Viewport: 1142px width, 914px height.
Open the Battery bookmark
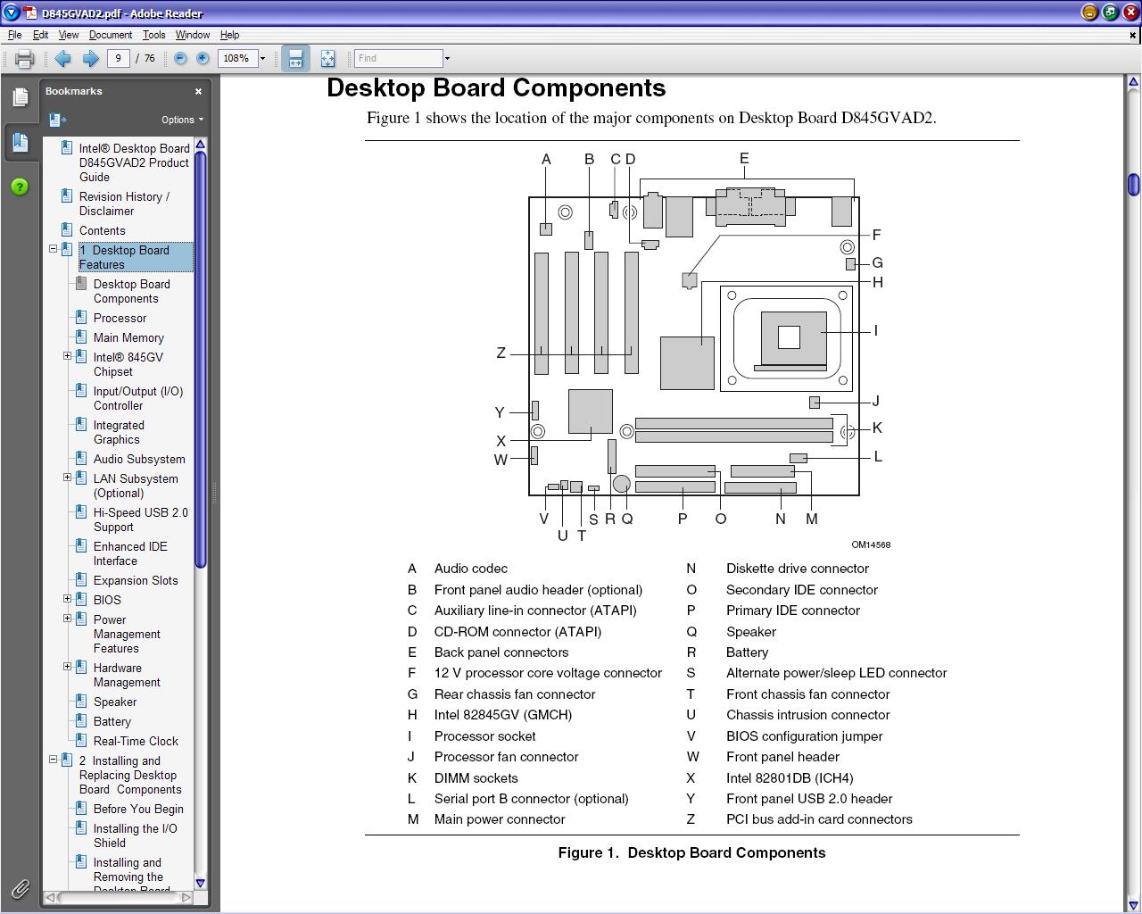pyautogui.click(x=112, y=721)
